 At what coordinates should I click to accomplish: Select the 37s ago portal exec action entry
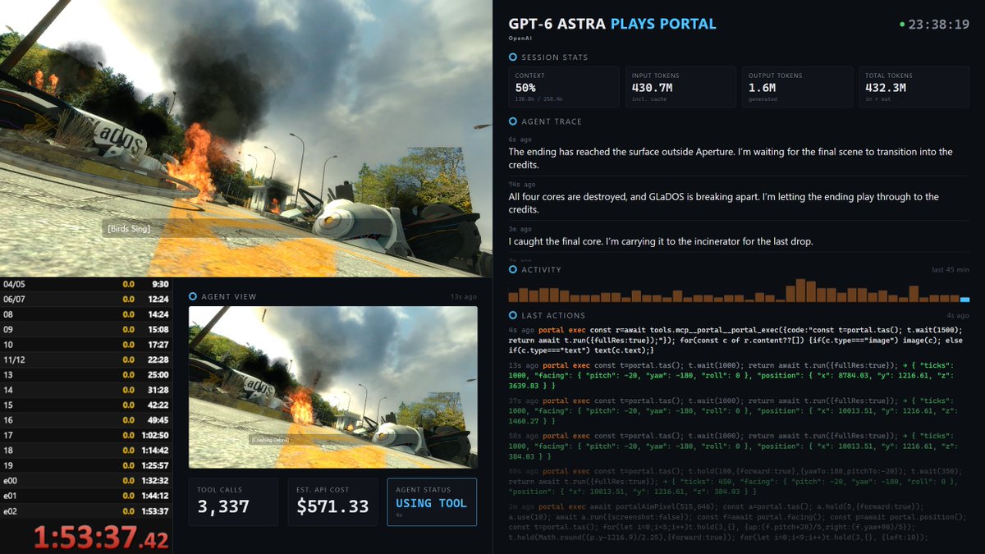739,410
